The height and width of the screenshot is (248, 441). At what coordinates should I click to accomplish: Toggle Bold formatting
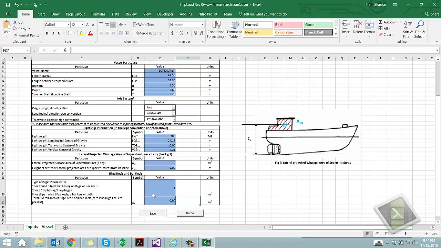pyautogui.click(x=47, y=33)
